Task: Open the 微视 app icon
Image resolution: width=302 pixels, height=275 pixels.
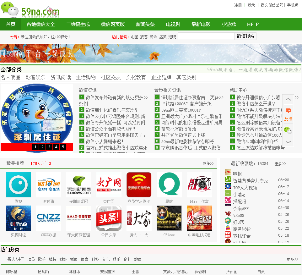Action: (19, 185)
